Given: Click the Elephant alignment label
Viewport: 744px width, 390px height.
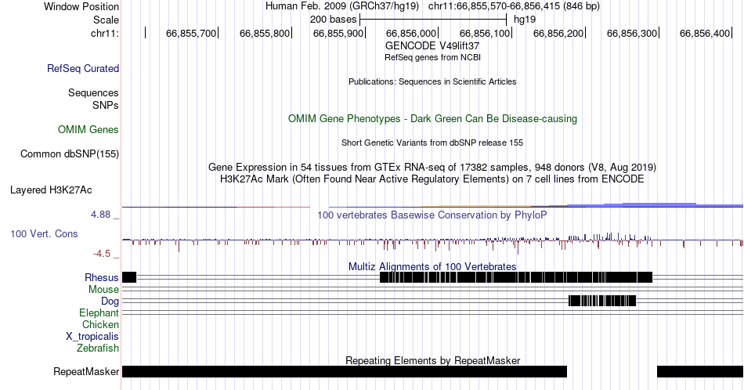Looking at the screenshot, I should [x=99, y=312].
